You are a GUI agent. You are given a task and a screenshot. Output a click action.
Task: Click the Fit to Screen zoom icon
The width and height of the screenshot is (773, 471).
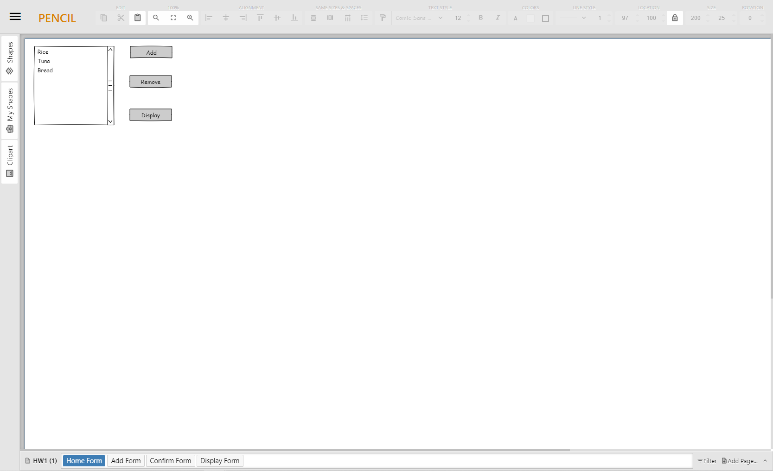(173, 18)
